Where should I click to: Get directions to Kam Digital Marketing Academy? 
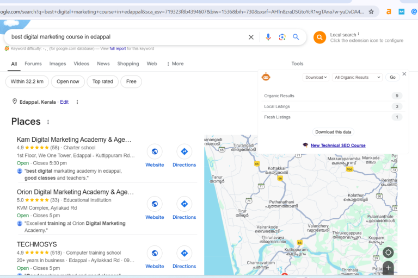point(184,151)
